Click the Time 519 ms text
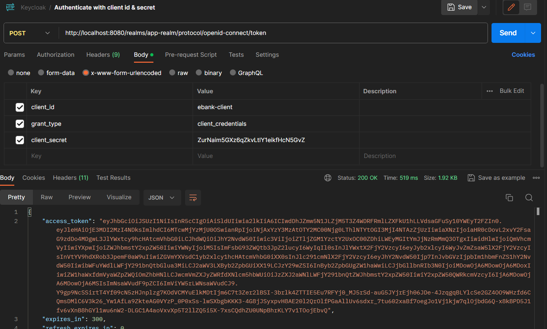 pos(401,178)
